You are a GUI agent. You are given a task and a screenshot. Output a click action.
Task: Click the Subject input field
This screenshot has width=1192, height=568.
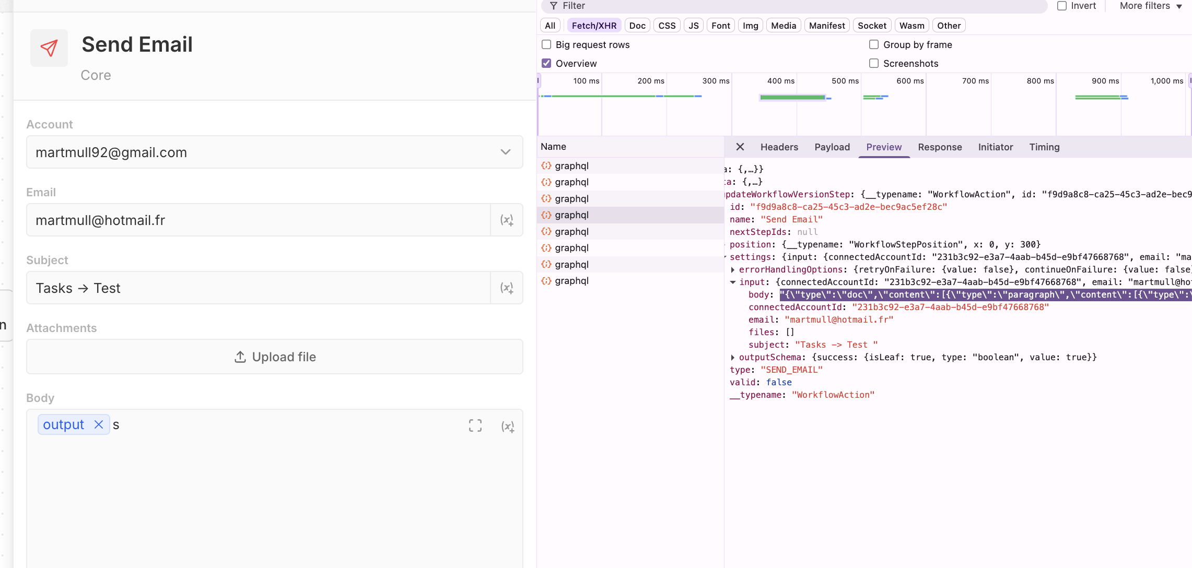258,288
